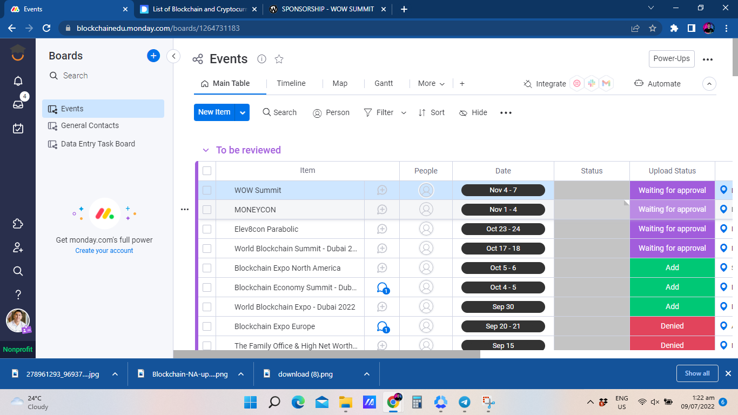Viewport: 738px width, 415px height.
Task: Open notifications bell in left sidebar
Action: (x=18, y=81)
